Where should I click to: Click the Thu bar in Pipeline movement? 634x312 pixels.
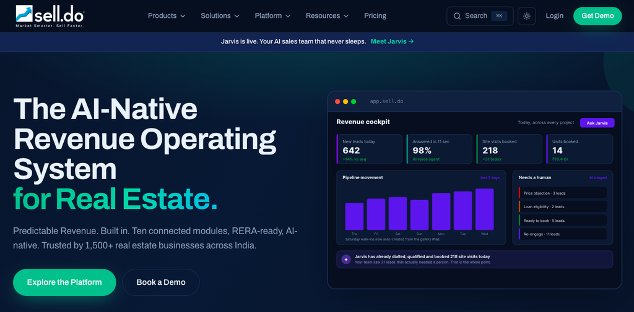354,216
